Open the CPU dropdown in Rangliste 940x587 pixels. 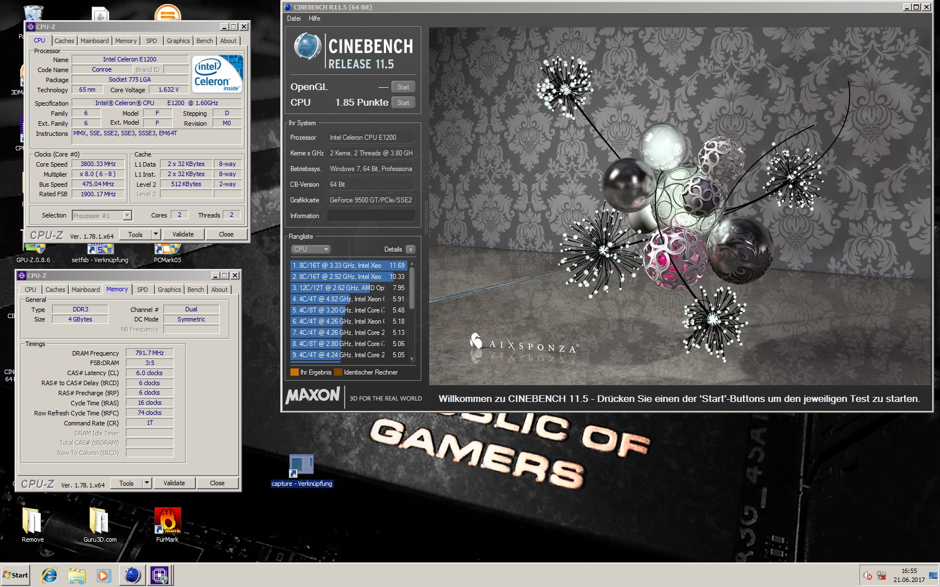311,249
